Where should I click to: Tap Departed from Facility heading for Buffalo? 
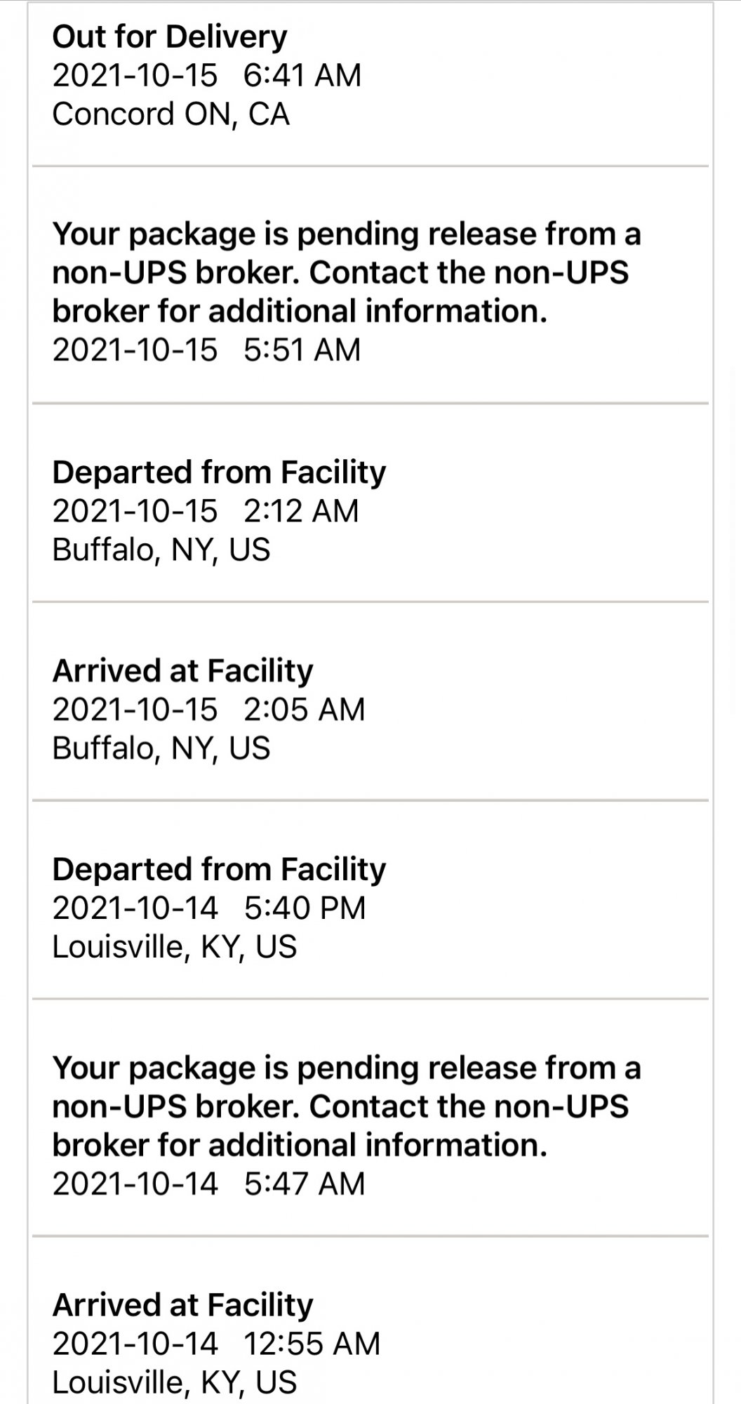coord(219,472)
